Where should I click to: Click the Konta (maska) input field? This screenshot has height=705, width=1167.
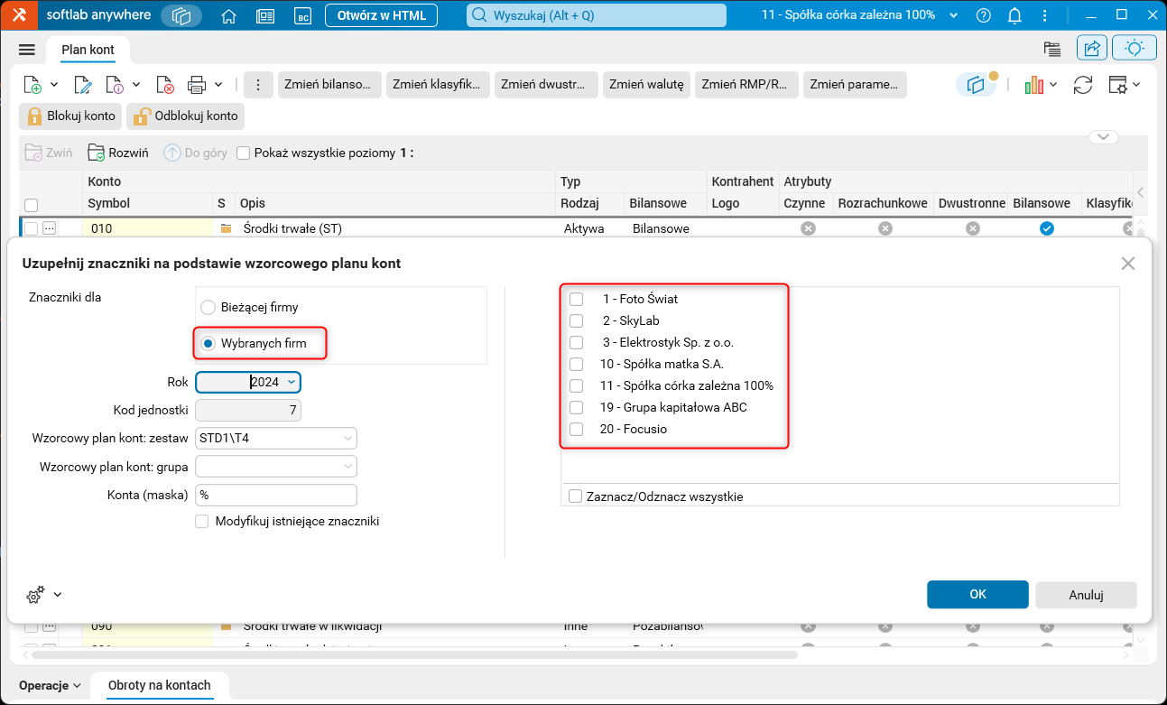(276, 496)
